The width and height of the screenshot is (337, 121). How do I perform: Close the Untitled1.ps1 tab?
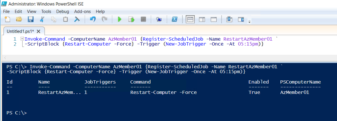(x=39, y=31)
